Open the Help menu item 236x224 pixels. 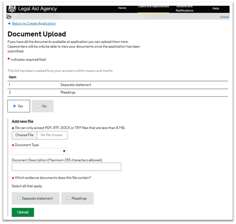point(216,8)
